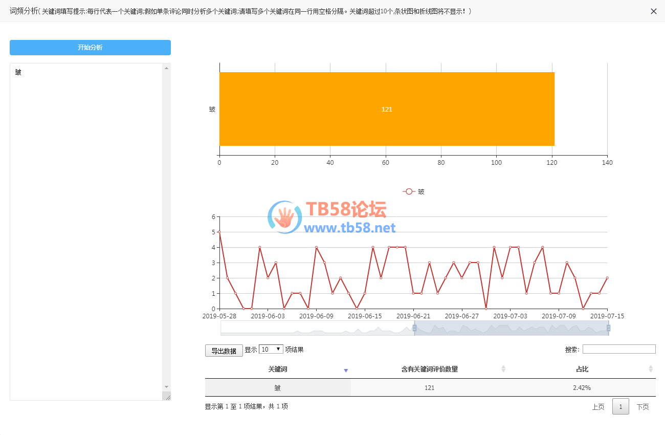Image resolution: width=665 pixels, height=435 pixels.
Task: Click the keyword text area scroll-up arrow
Action: pyautogui.click(x=166, y=68)
